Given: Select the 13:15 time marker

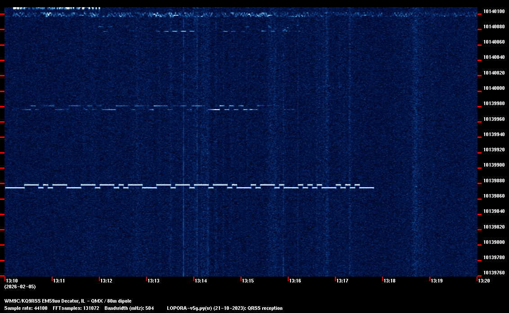Looking at the screenshot, I should pos(248,281).
